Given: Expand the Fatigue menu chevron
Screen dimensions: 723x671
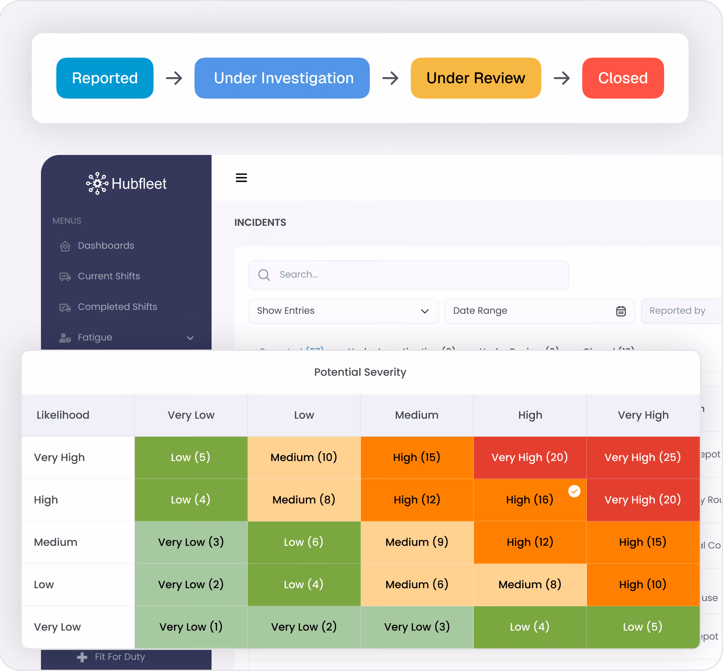Looking at the screenshot, I should pyautogui.click(x=190, y=338).
